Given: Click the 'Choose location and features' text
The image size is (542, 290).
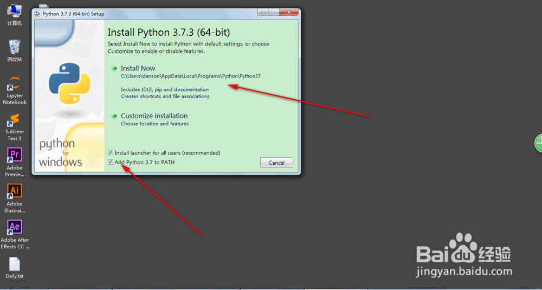Looking at the screenshot, I should coord(155,124).
